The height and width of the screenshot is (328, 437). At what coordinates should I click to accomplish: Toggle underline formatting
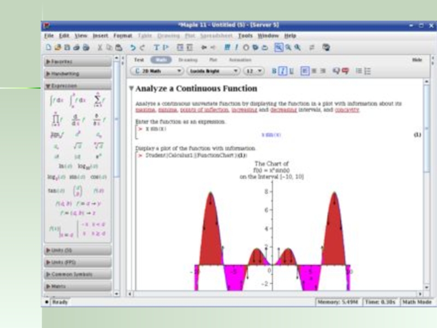pos(292,71)
